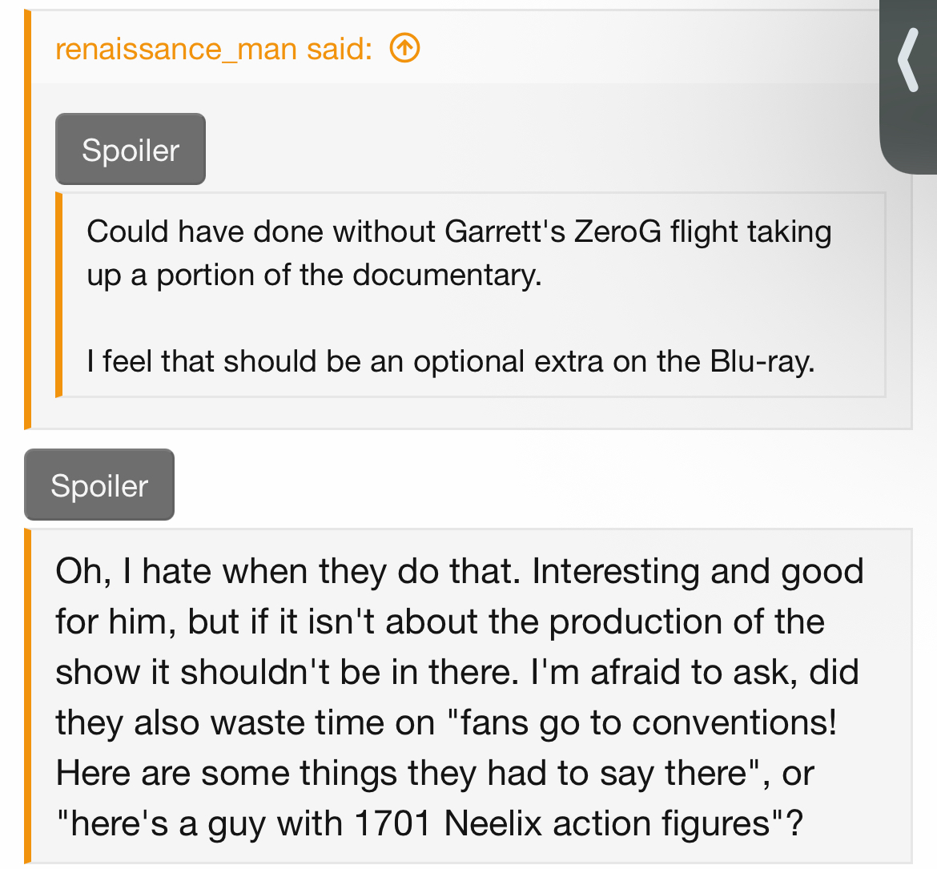Viewport: 937px width, 869px height.
Task: Click the "show it shouldn't be in there" line
Action: click(x=457, y=672)
